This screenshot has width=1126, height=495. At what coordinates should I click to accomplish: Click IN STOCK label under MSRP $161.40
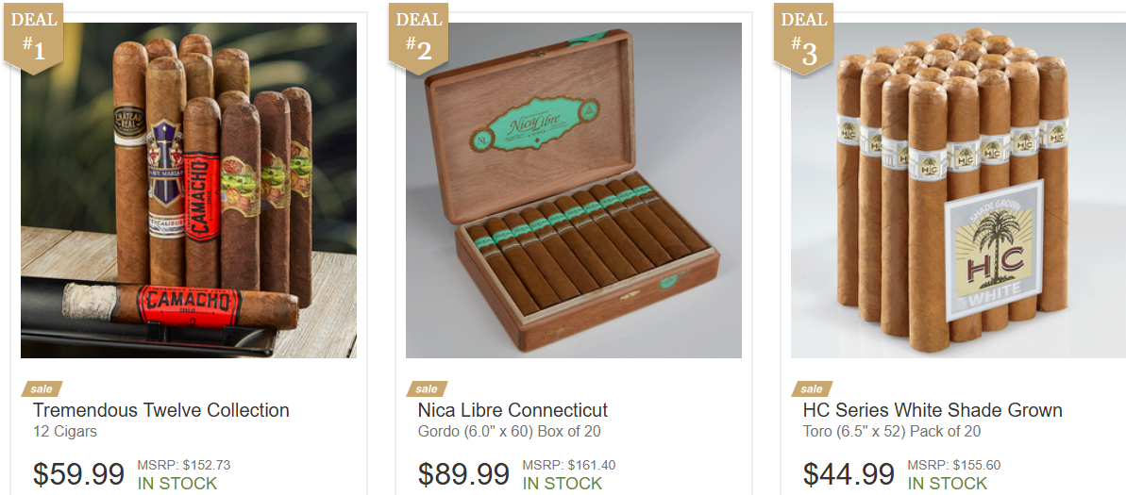click(x=563, y=484)
